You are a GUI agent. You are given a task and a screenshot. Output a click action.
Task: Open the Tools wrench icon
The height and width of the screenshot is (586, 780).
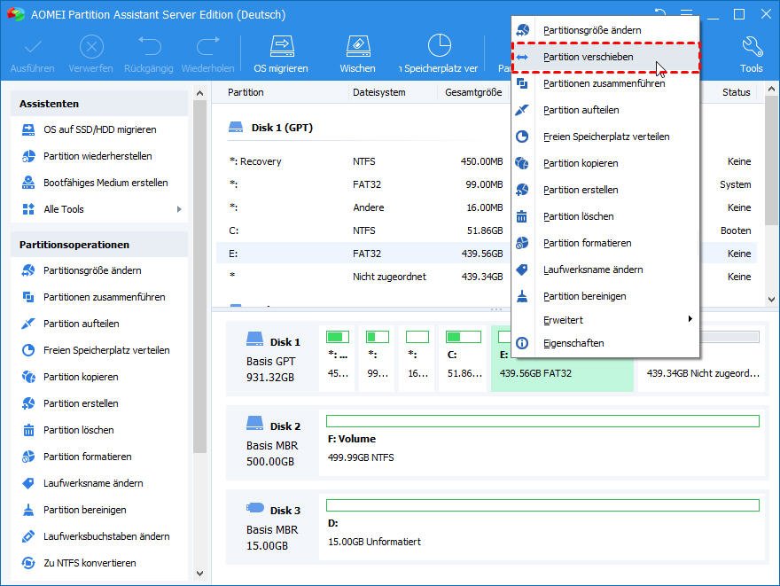pyautogui.click(x=752, y=47)
